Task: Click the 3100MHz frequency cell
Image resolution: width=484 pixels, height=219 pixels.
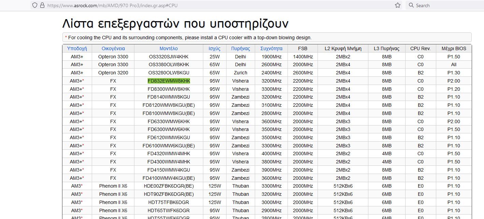Action: click(271, 105)
